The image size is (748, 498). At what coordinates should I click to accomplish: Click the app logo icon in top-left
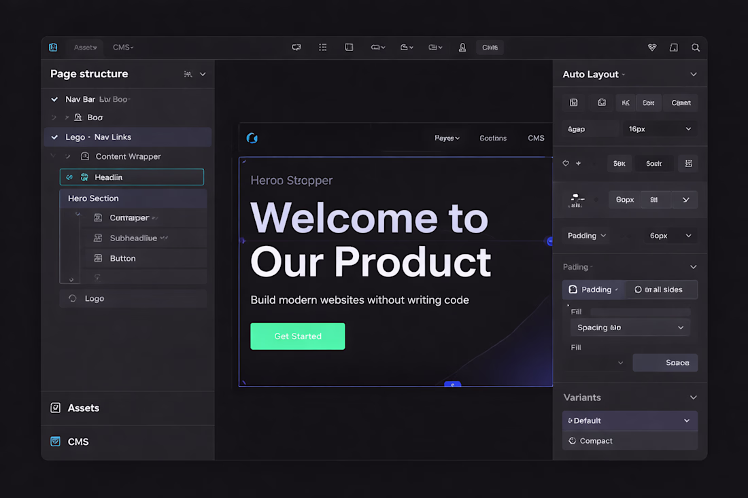tap(53, 47)
